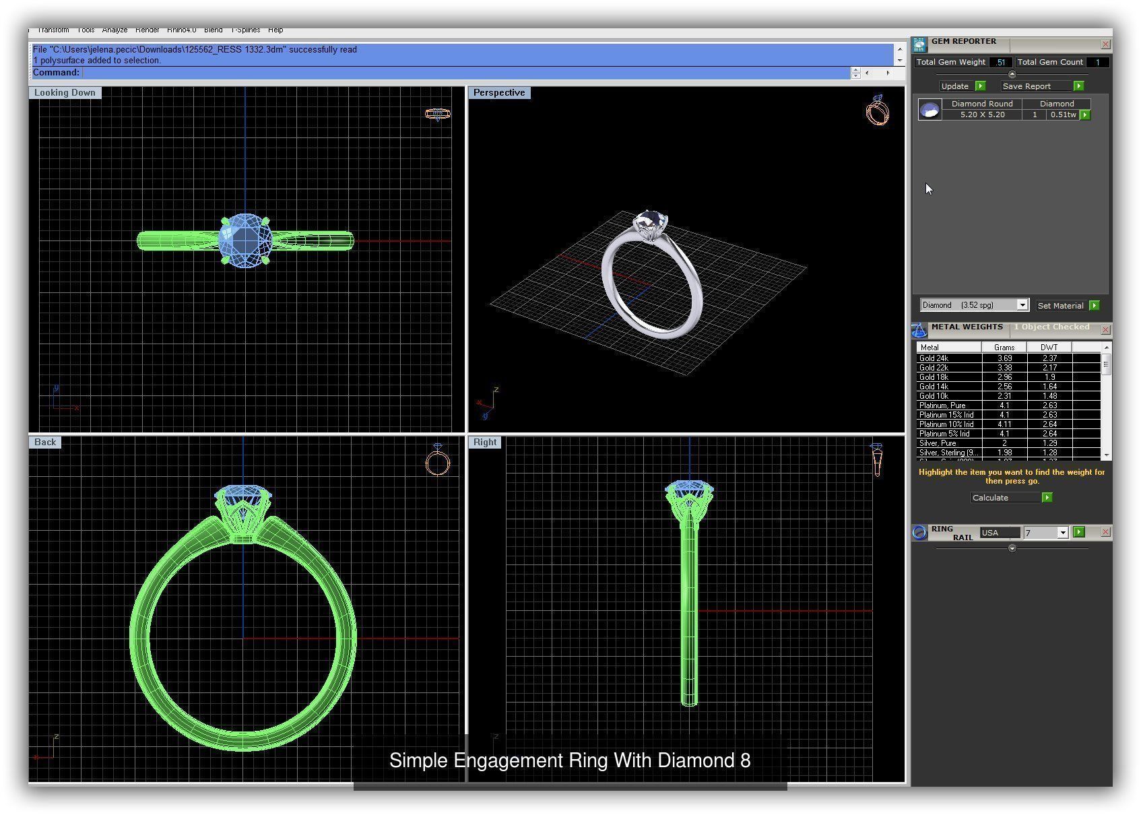The width and height of the screenshot is (1141, 815).
Task: Open the T-Splines menu
Action: click(x=245, y=30)
